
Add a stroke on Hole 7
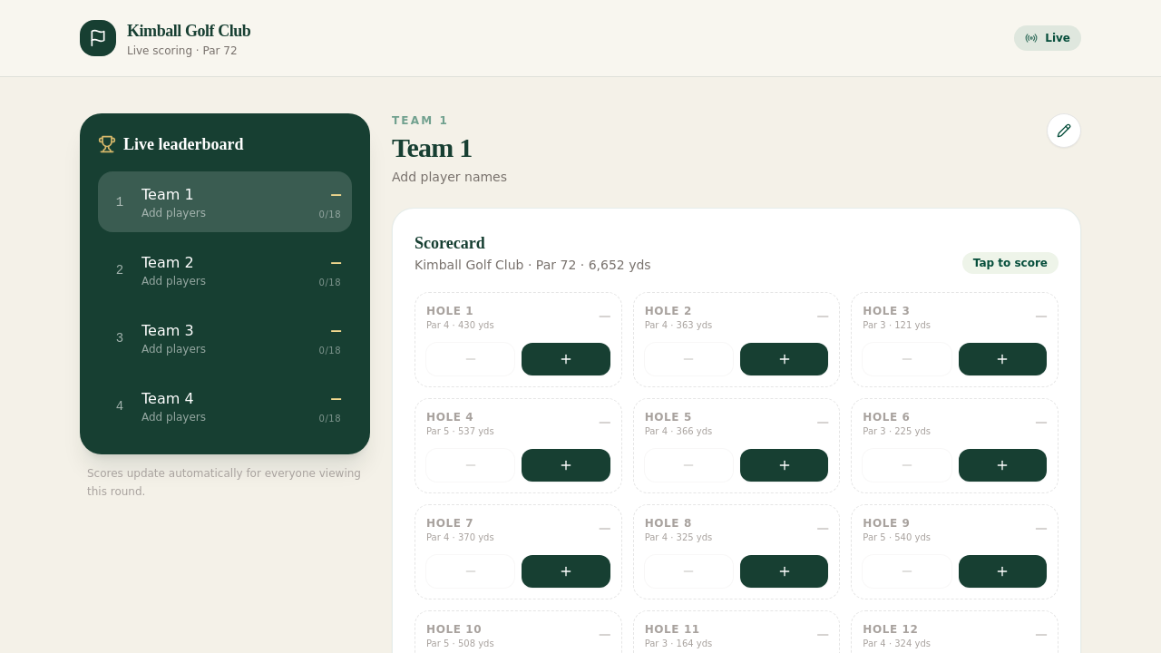[566, 571]
